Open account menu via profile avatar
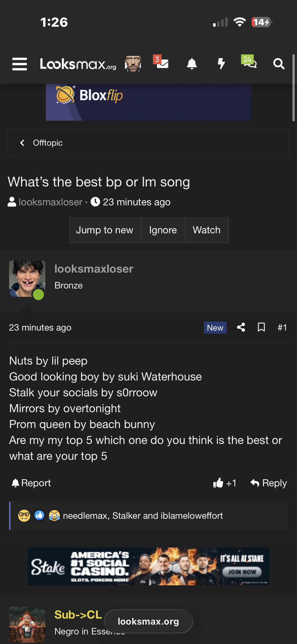The height and width of the screenshot is (644, 297). pyautogui.click(x=133, y=64)
